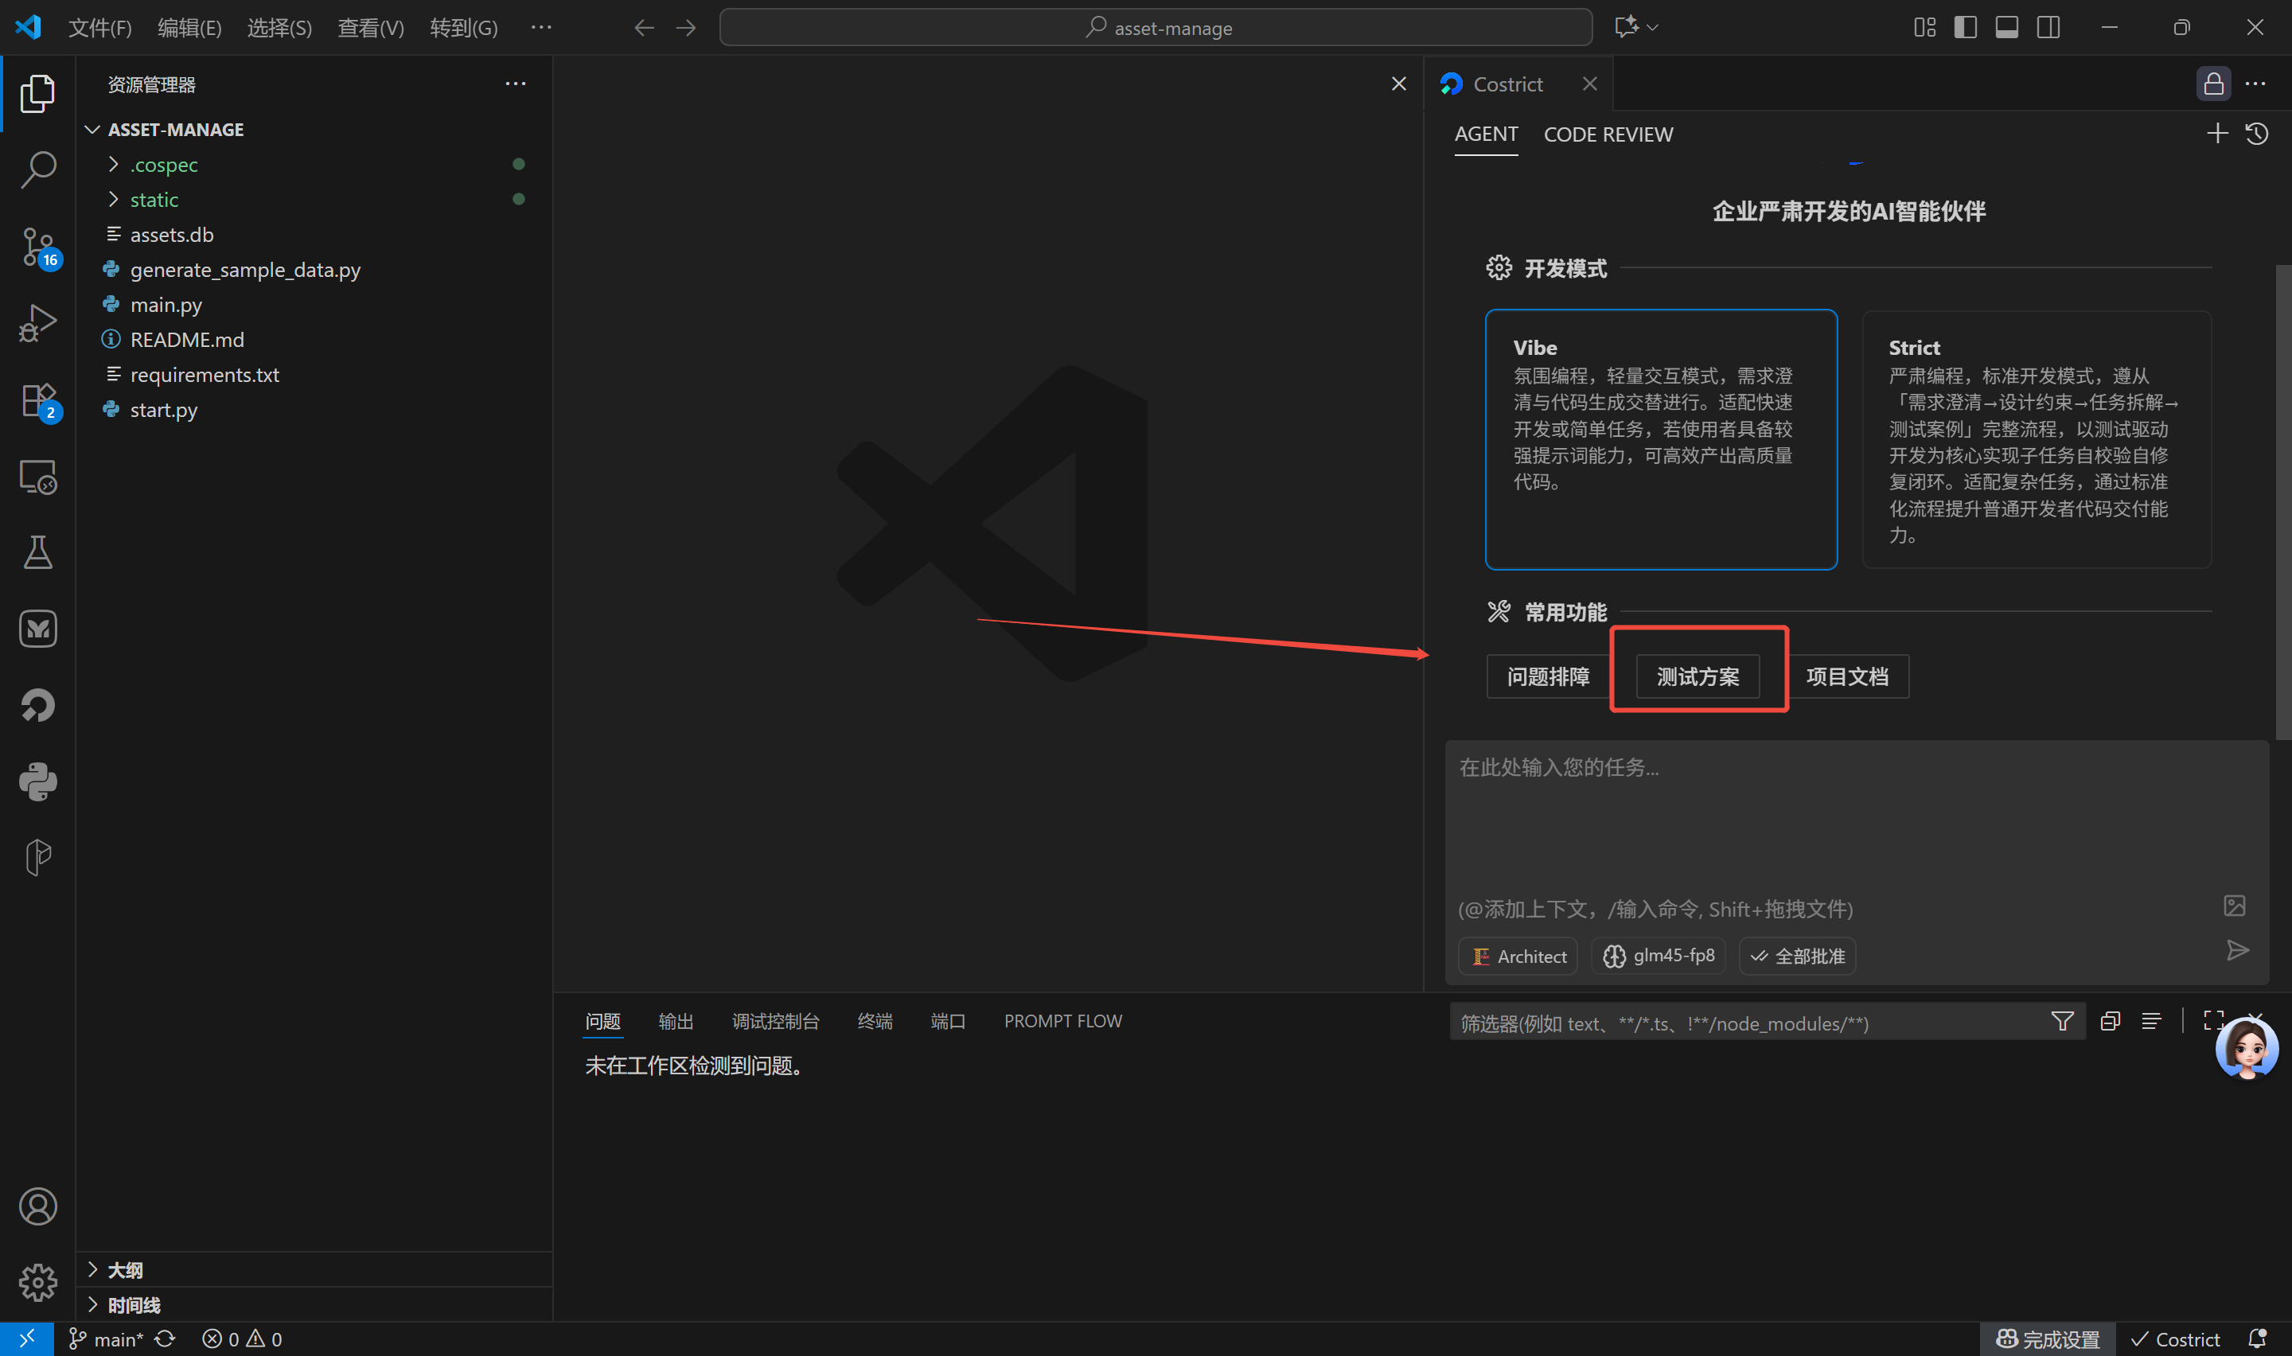This screenshot has width=2292, height=1356.
Task: Open the Testing flask icon view
Action: (x=37, y=553)
